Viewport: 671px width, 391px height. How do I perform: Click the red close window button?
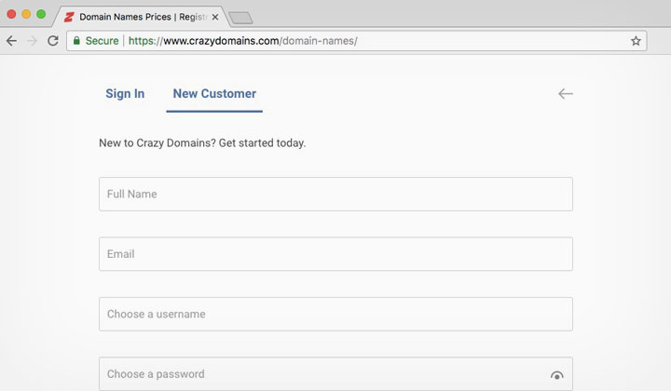[x=11, y=14]
